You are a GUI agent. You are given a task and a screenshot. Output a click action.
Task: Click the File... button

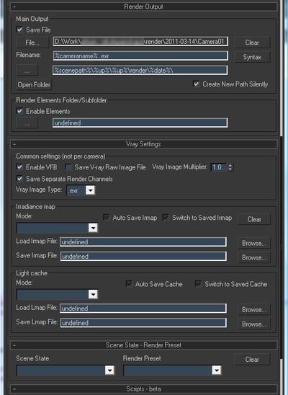(x=32, y=43)
